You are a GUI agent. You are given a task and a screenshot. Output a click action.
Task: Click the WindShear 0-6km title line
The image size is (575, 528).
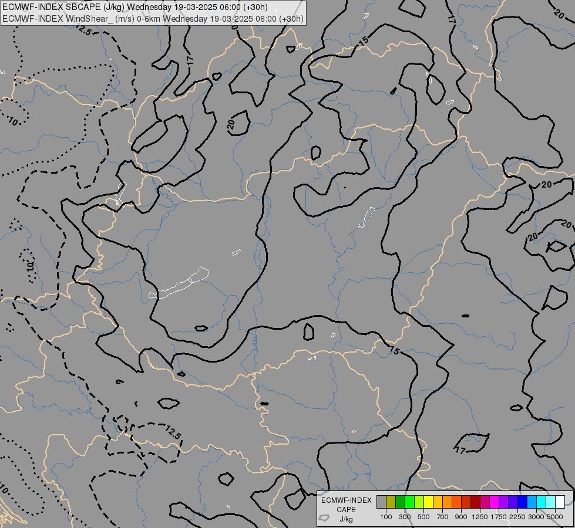coord(153,18)
